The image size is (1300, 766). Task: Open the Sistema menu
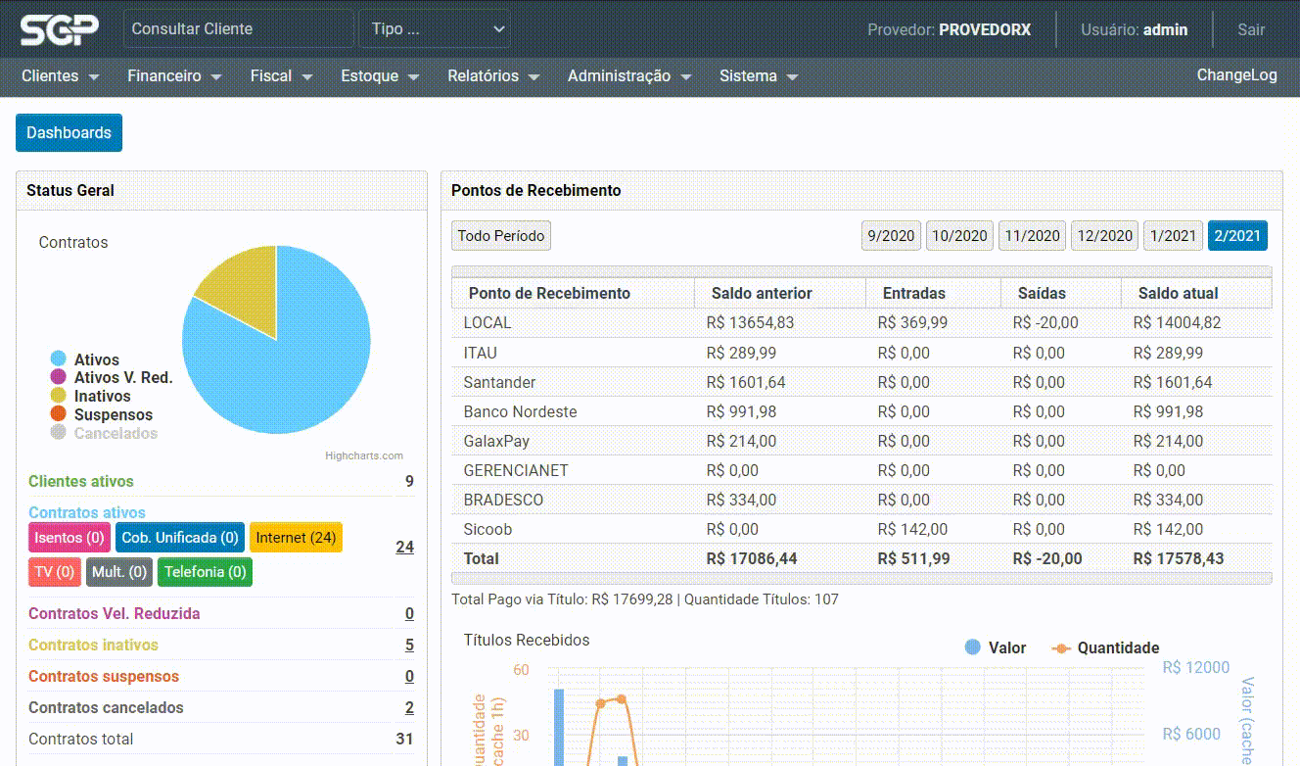(759, 76)
